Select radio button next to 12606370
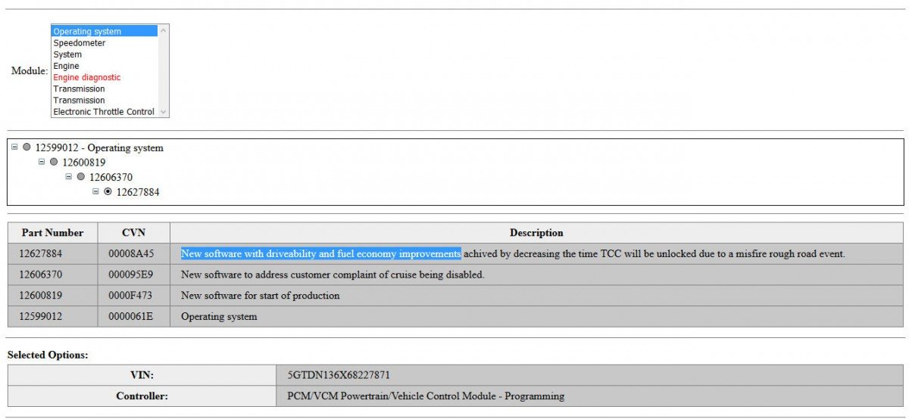This screenshot has width=909, height=419. coord(81,177)
